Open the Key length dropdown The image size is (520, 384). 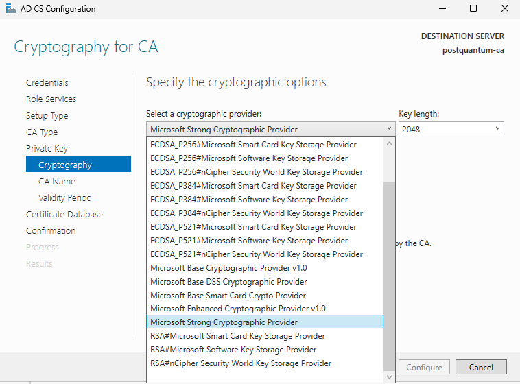451,129
